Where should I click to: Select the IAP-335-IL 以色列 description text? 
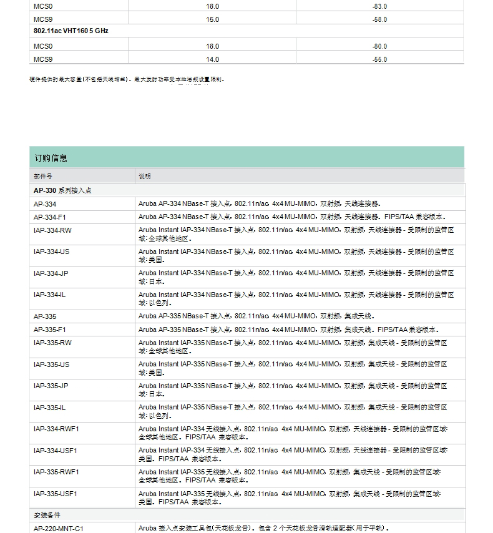[293, 412]
